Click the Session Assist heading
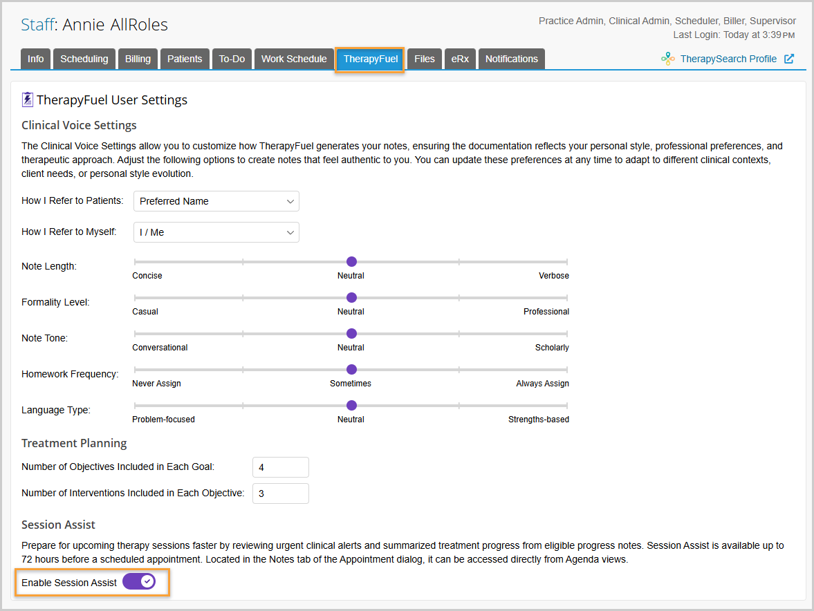Viewport: 814px width, 611px height. tap(58, 525)
